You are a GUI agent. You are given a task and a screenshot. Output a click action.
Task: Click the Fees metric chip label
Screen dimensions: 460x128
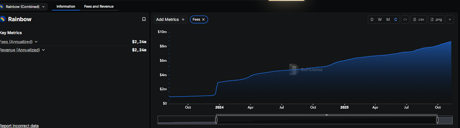(x=196, y=20)
